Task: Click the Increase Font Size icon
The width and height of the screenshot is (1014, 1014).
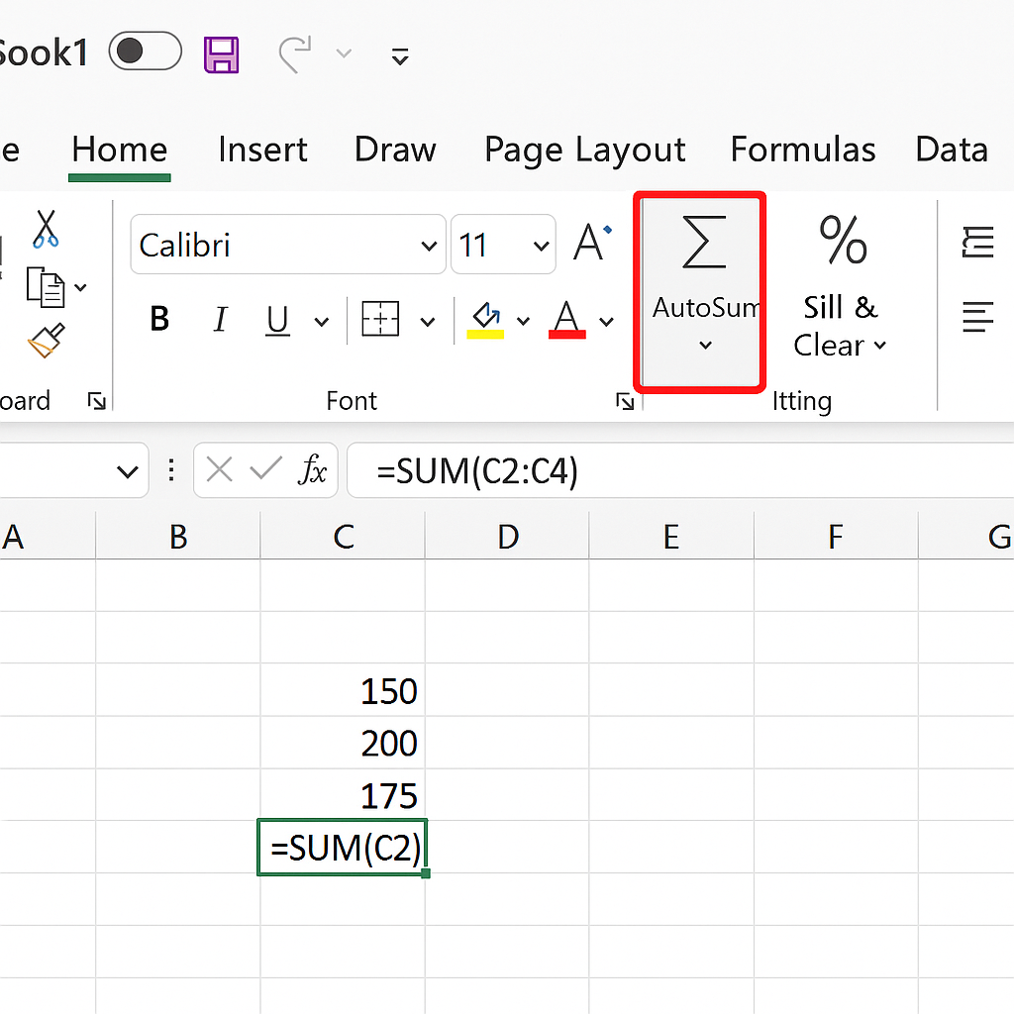Action: (x=592, y=244)
